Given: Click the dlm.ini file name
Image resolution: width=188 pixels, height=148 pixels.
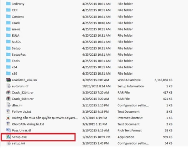Looking at the screenshot, I should (x=17, y=105).
